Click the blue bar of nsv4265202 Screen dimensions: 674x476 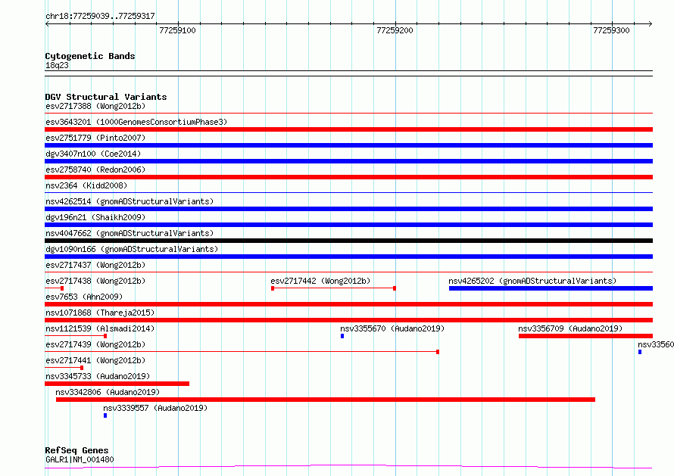coord(551,288)
